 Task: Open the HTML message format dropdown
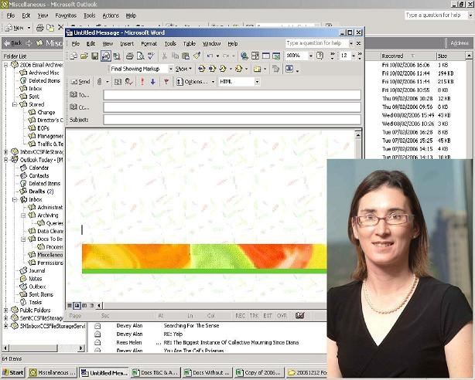pyautogui.click(x=257, y=82)
